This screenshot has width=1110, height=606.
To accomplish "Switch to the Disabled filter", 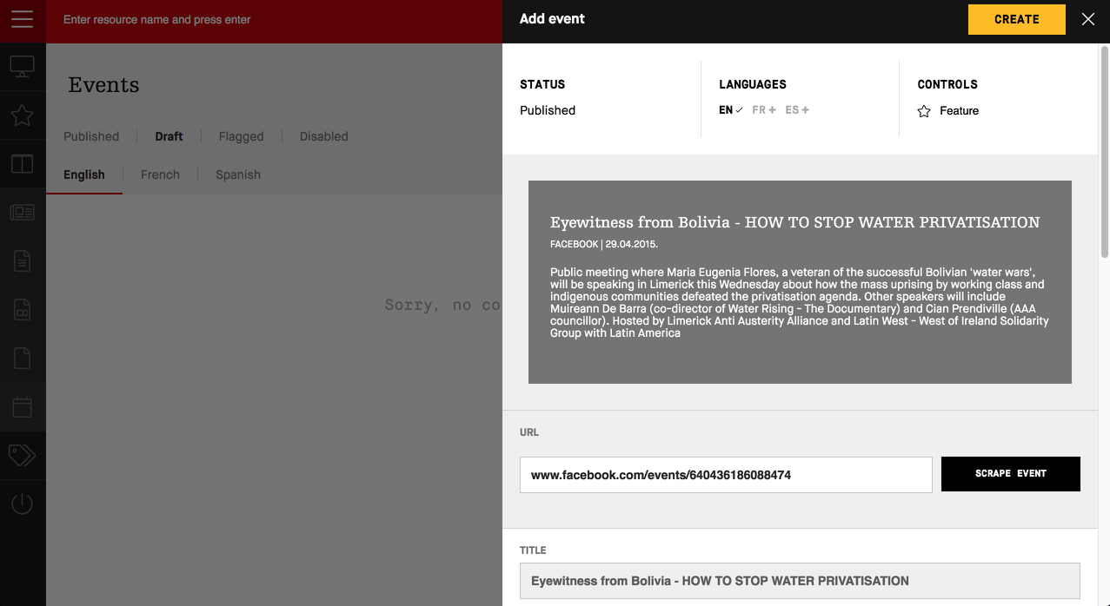I will click(323, 136).
